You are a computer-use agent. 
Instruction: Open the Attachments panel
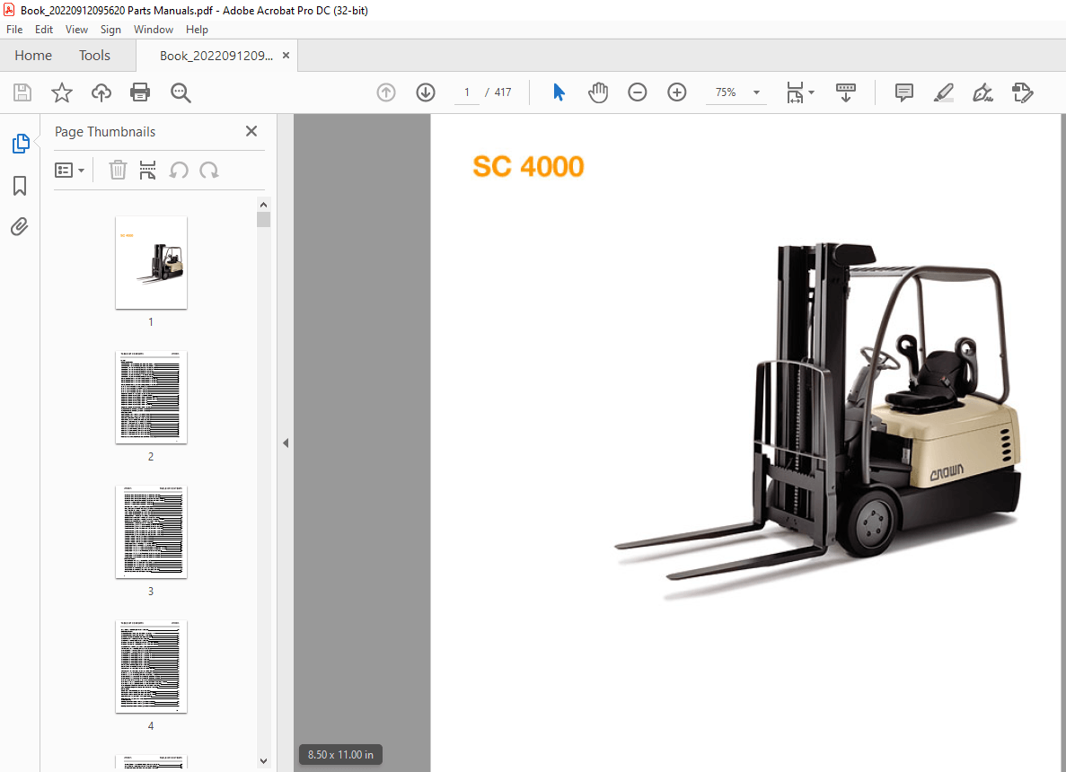tap(19, 226)
